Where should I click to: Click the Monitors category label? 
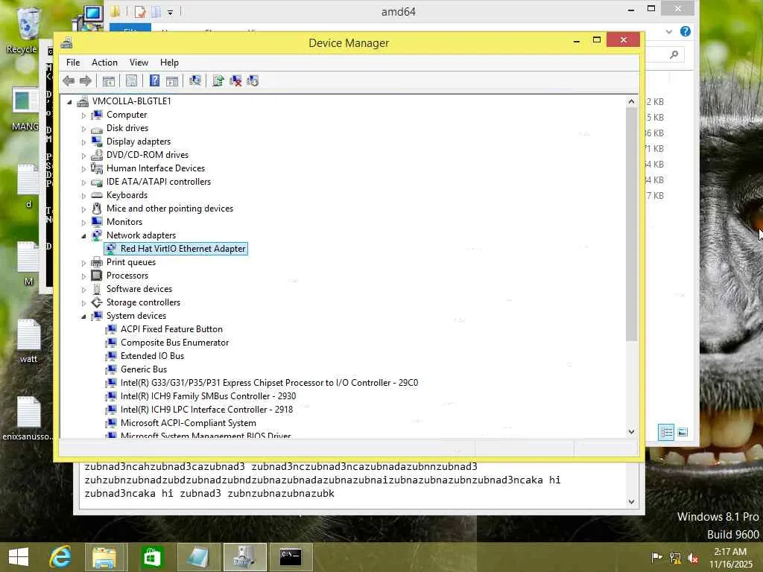tap(124, 222)
